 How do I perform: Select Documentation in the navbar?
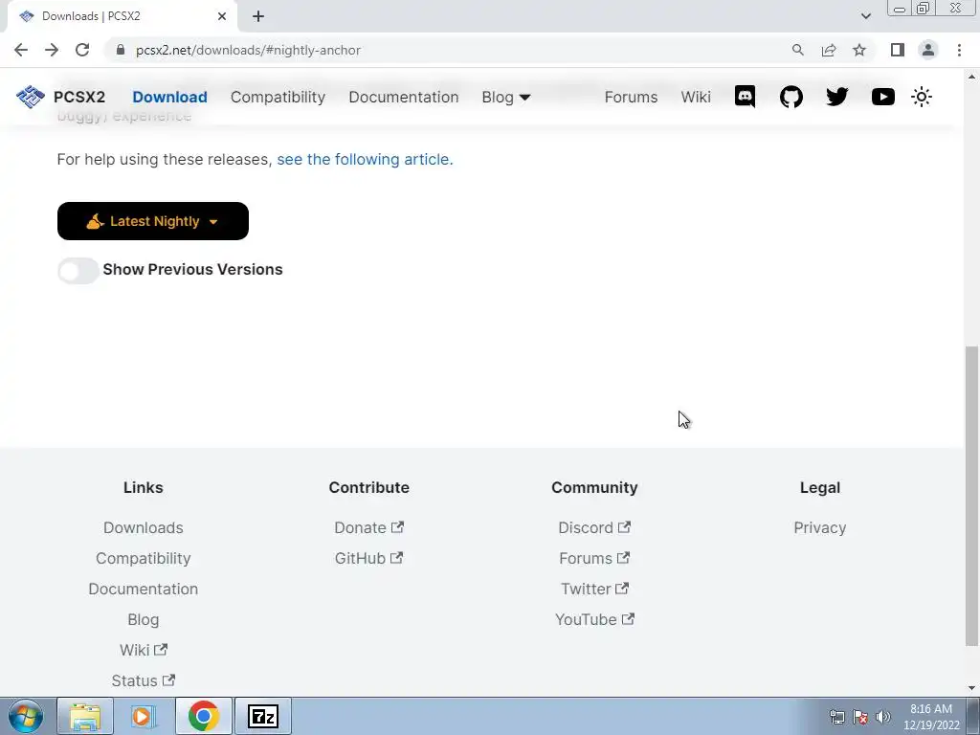click(404, 97)
